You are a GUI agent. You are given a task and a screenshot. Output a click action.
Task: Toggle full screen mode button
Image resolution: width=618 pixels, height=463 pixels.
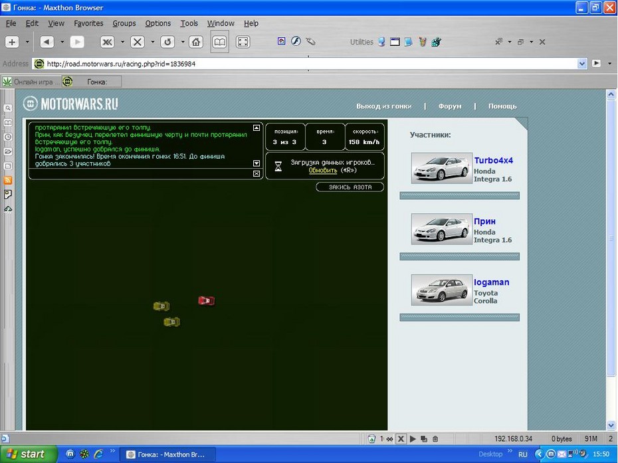point(243,42)
